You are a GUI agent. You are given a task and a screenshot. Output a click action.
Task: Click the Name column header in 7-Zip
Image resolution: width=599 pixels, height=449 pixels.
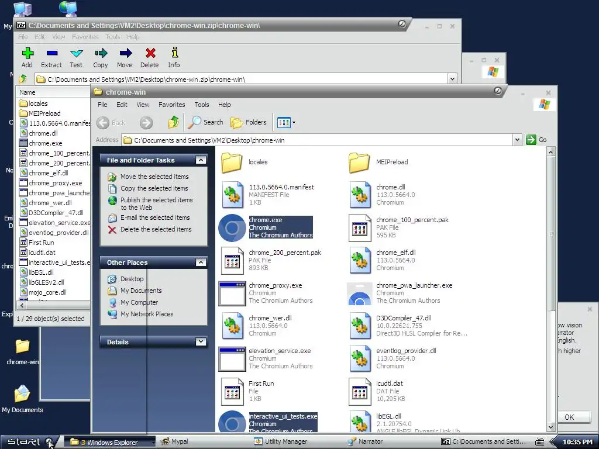53,92
